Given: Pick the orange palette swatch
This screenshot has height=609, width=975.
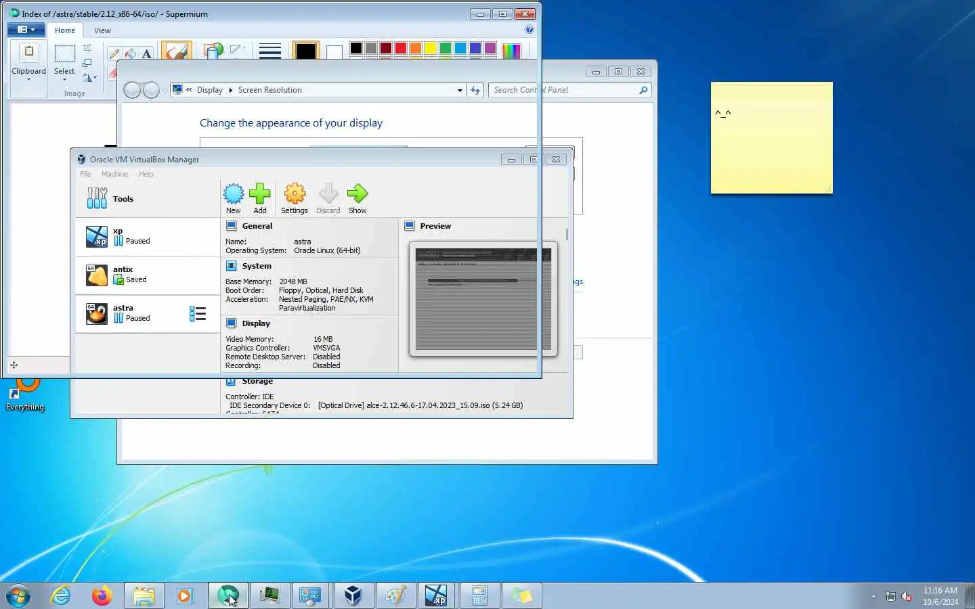Looking at the screenshot, I should [416, 48].
